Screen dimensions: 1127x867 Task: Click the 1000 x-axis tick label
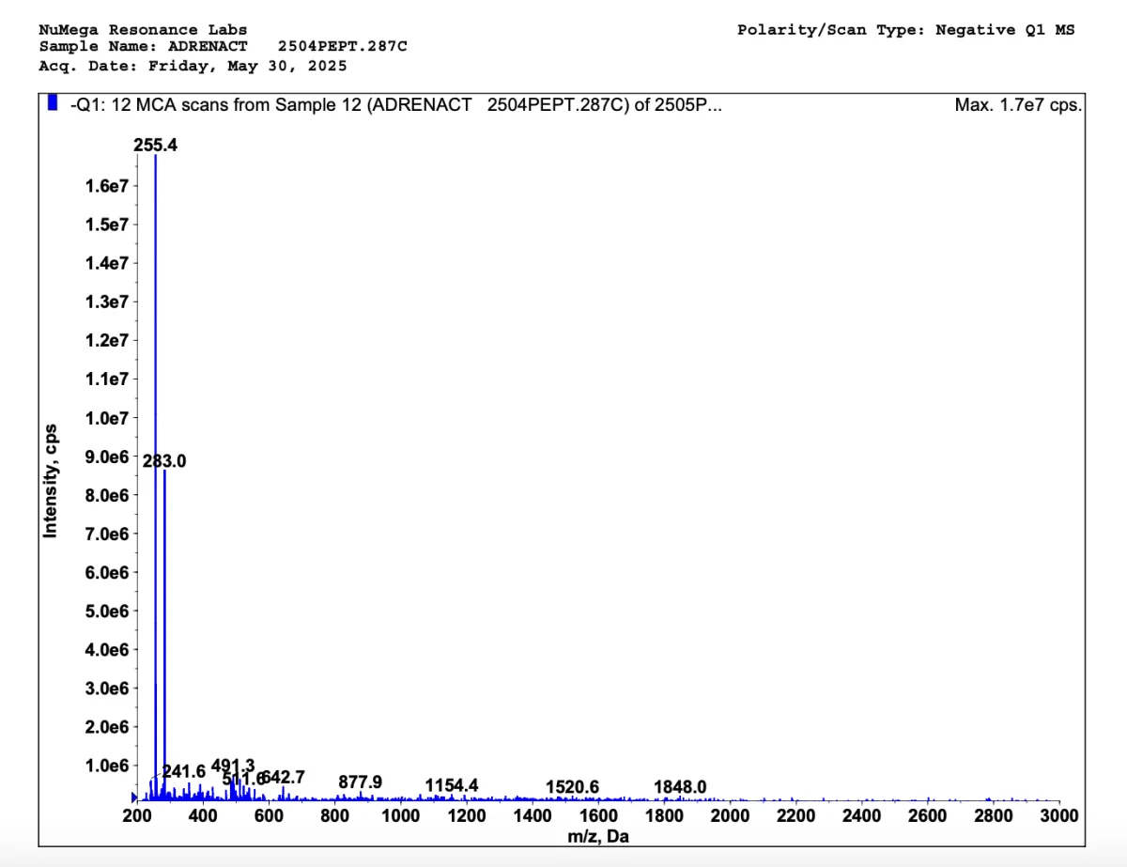click(401, 815)
